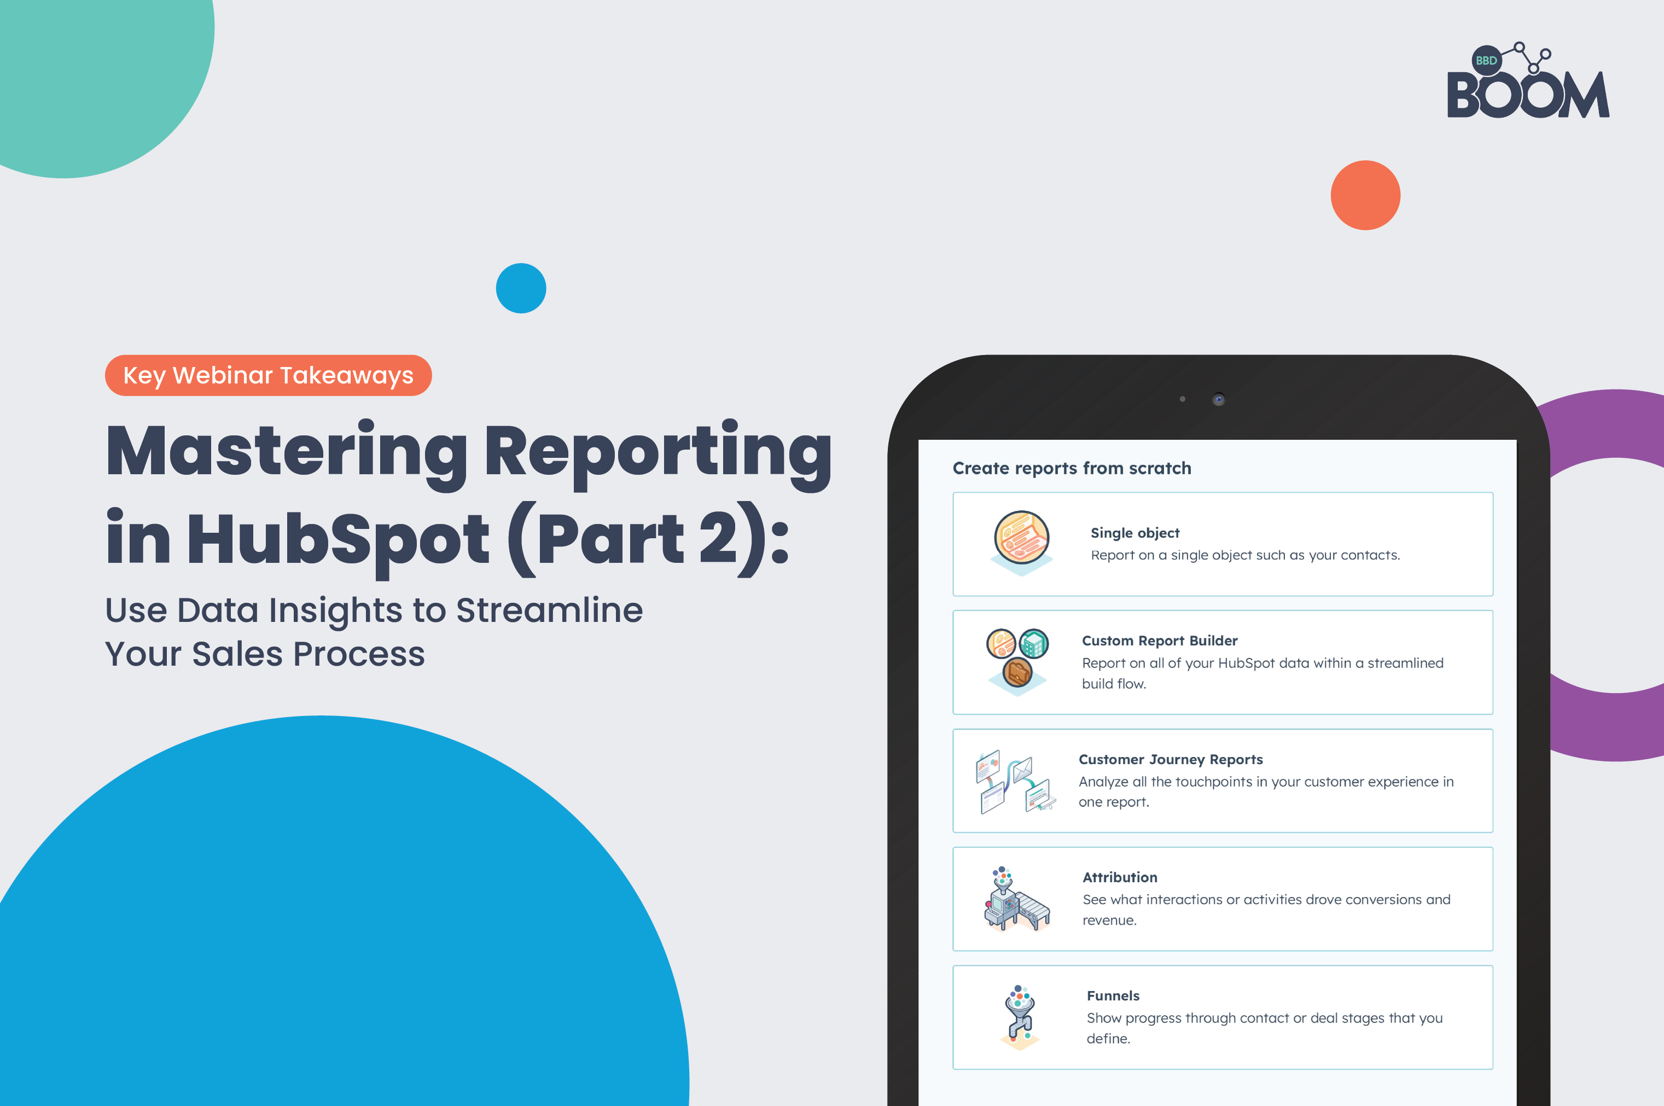Click the 'Attribution' title text
1664x1106 pixels.
pos(1119,877)
